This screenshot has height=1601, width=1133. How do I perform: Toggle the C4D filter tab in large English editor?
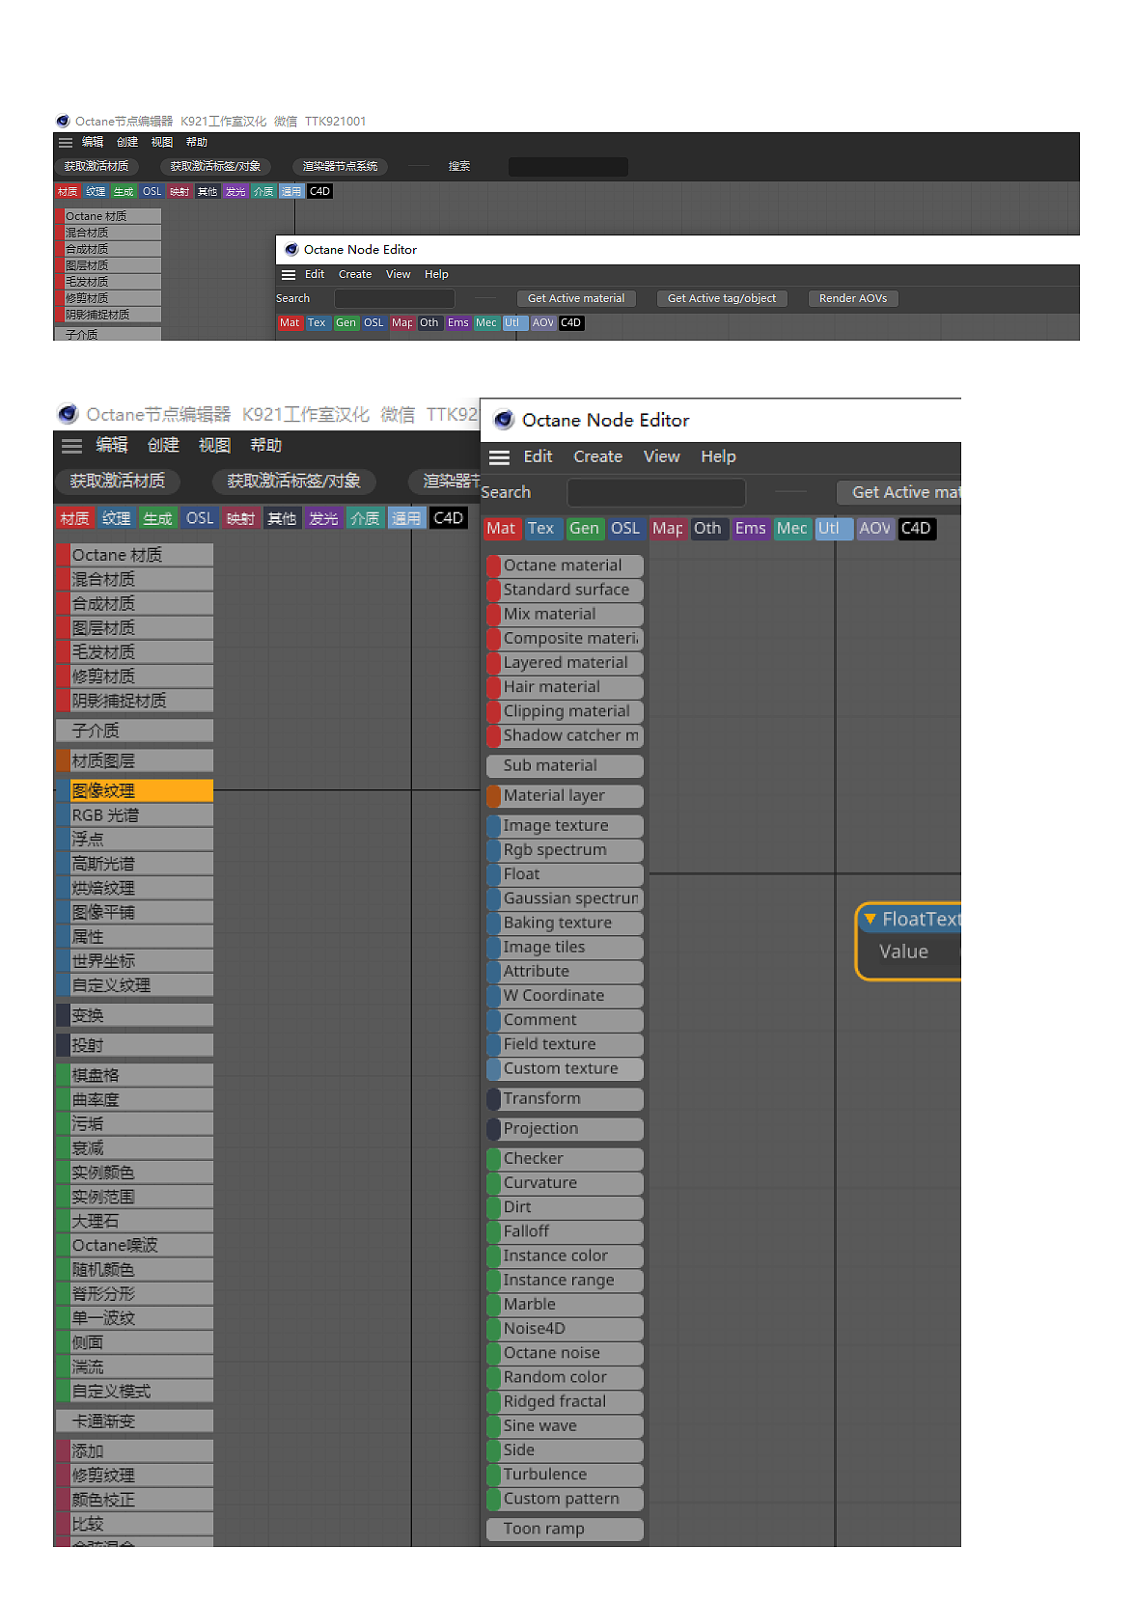(916, 528)
